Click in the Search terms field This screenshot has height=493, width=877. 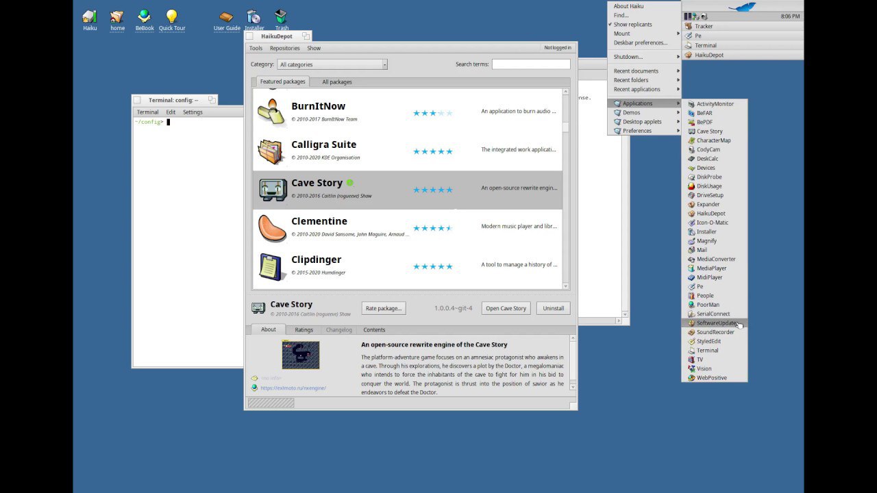coord(531,64)
